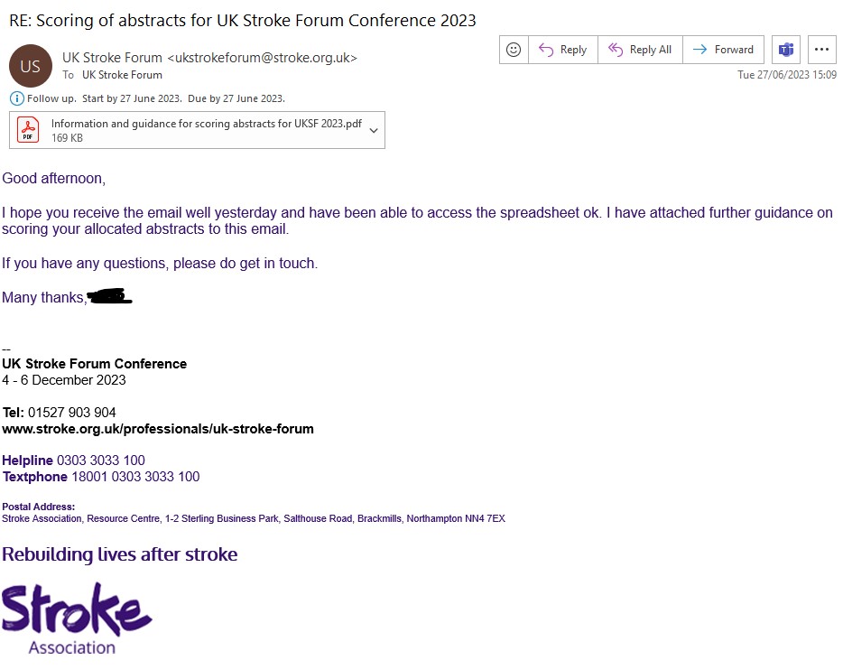Open the Microsoft Teams share icon
Screen dimensions: 843x670
click(786, 50)
